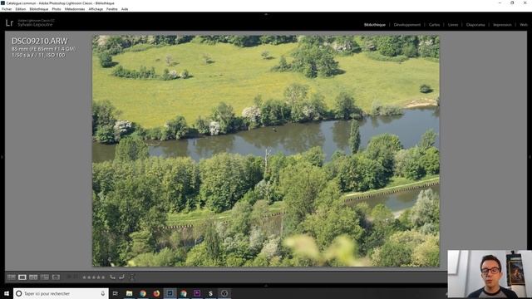Show the top module picker arrow

tap(266, 14)
